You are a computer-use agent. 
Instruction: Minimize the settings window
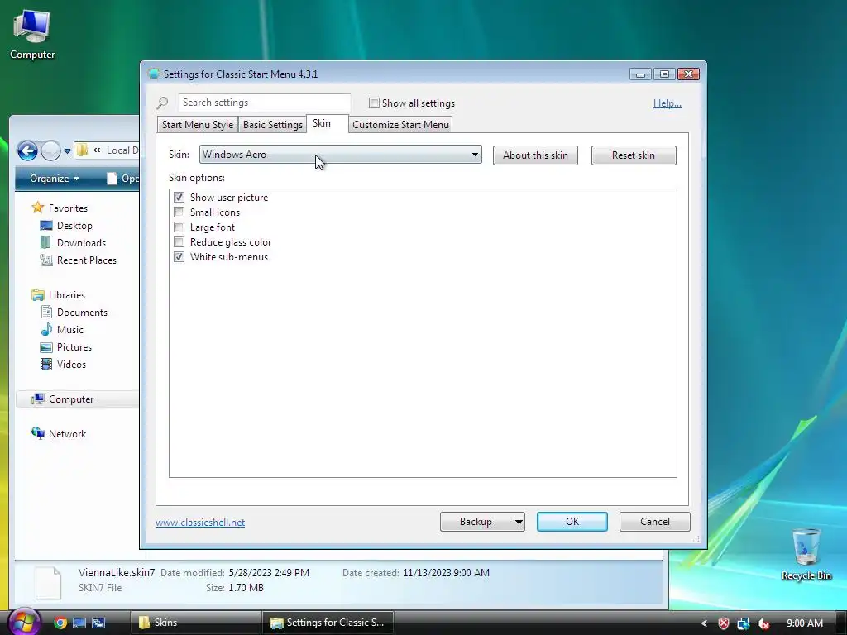(x=640, y=74)
